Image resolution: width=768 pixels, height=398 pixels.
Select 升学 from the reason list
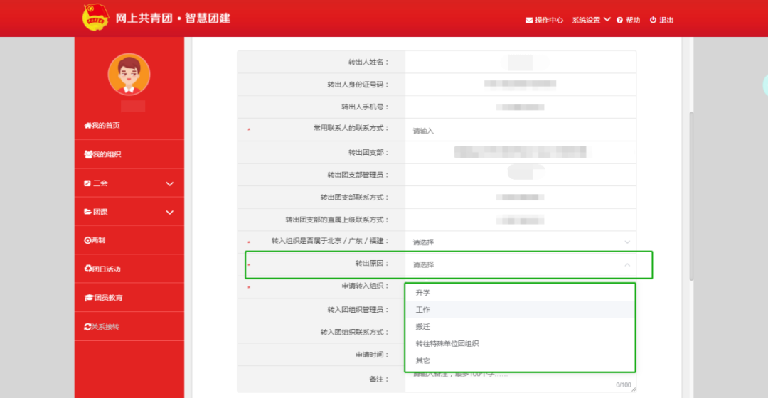coord(423,293)
